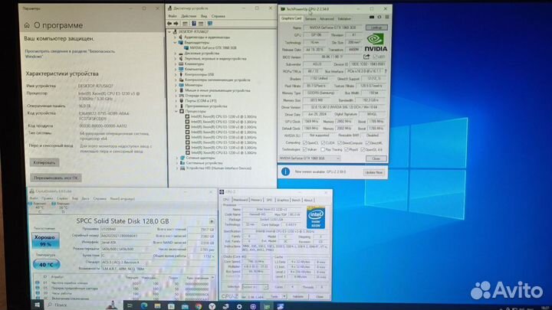Open Task View on the taskbar
Viewport: 552px width, 310px height.
tap(130, 305)
